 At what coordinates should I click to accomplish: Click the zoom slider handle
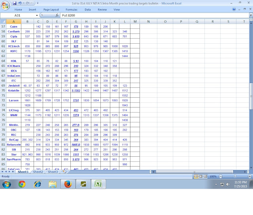coord(235,176)
